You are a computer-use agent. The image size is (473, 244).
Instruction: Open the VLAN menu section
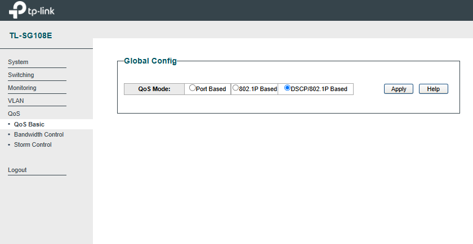pos(16,101)
